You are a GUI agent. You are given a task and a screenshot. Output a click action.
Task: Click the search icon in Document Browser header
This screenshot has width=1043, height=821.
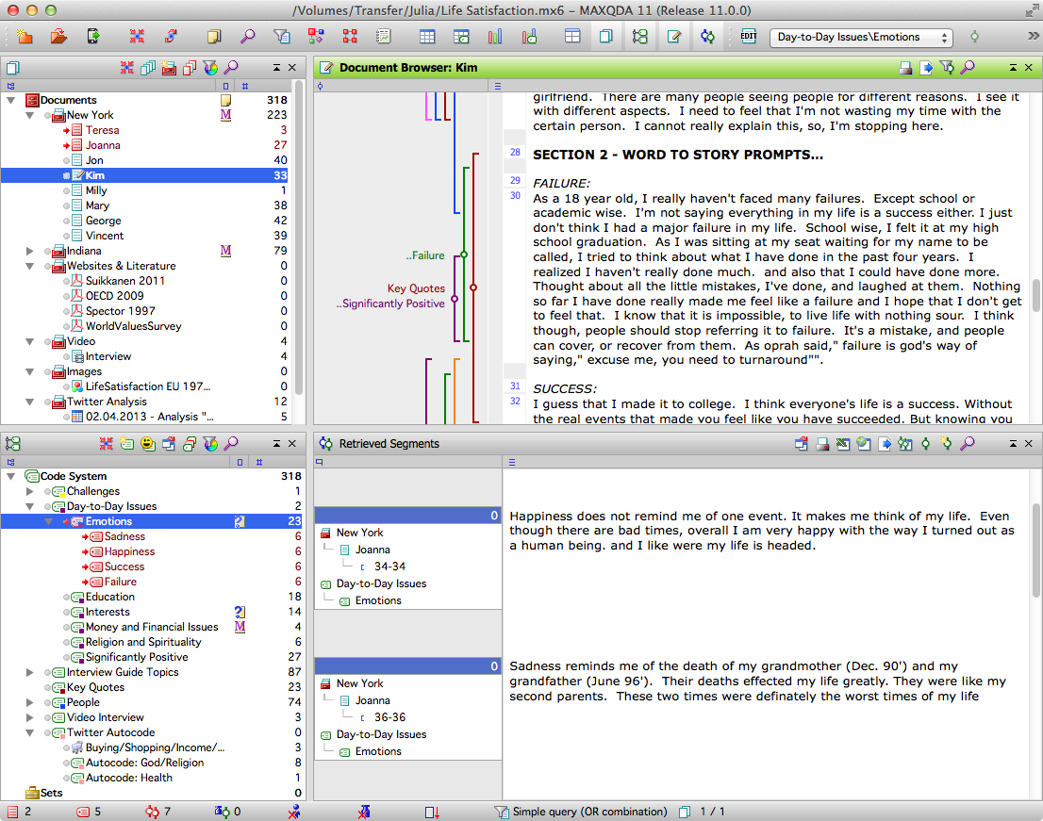point(968,67)
